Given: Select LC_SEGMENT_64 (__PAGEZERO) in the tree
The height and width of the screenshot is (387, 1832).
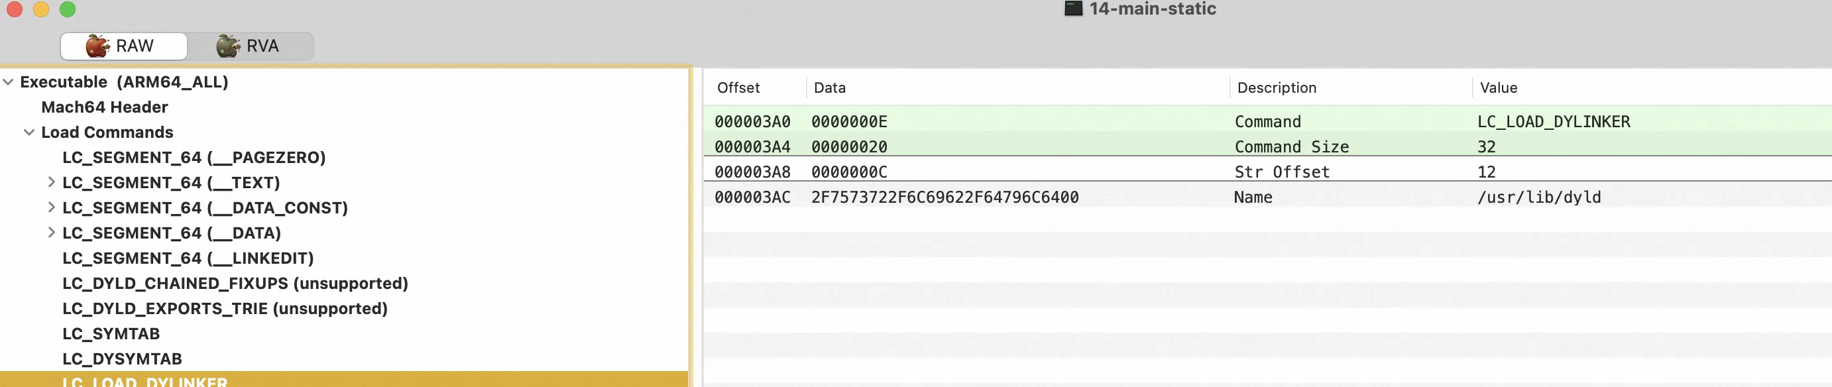Looking at the screenshot, I should click(194, 158).
